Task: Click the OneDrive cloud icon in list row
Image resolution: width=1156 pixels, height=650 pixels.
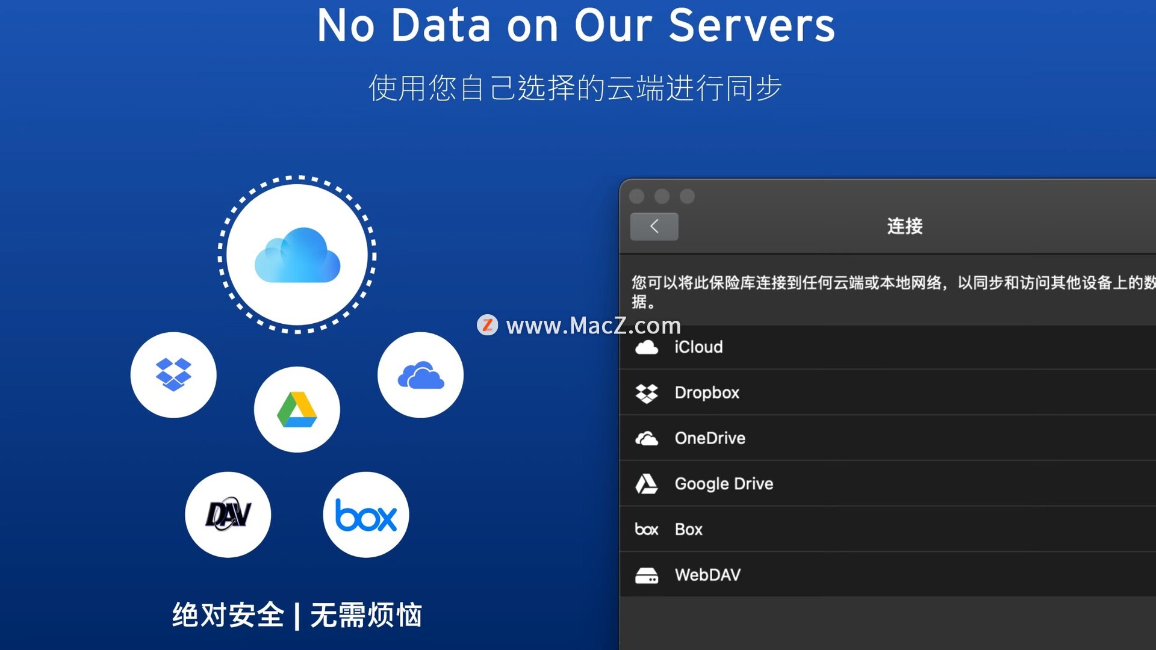Action: (x=647, y=439)
